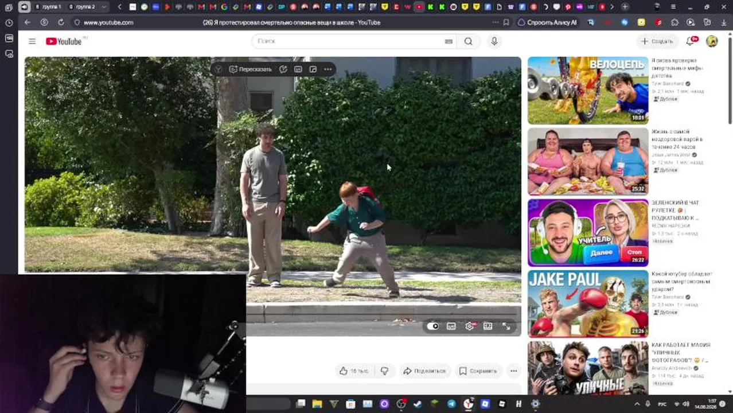
Task: Open the history clock icon in the sidebar
Action: [9, 23]
